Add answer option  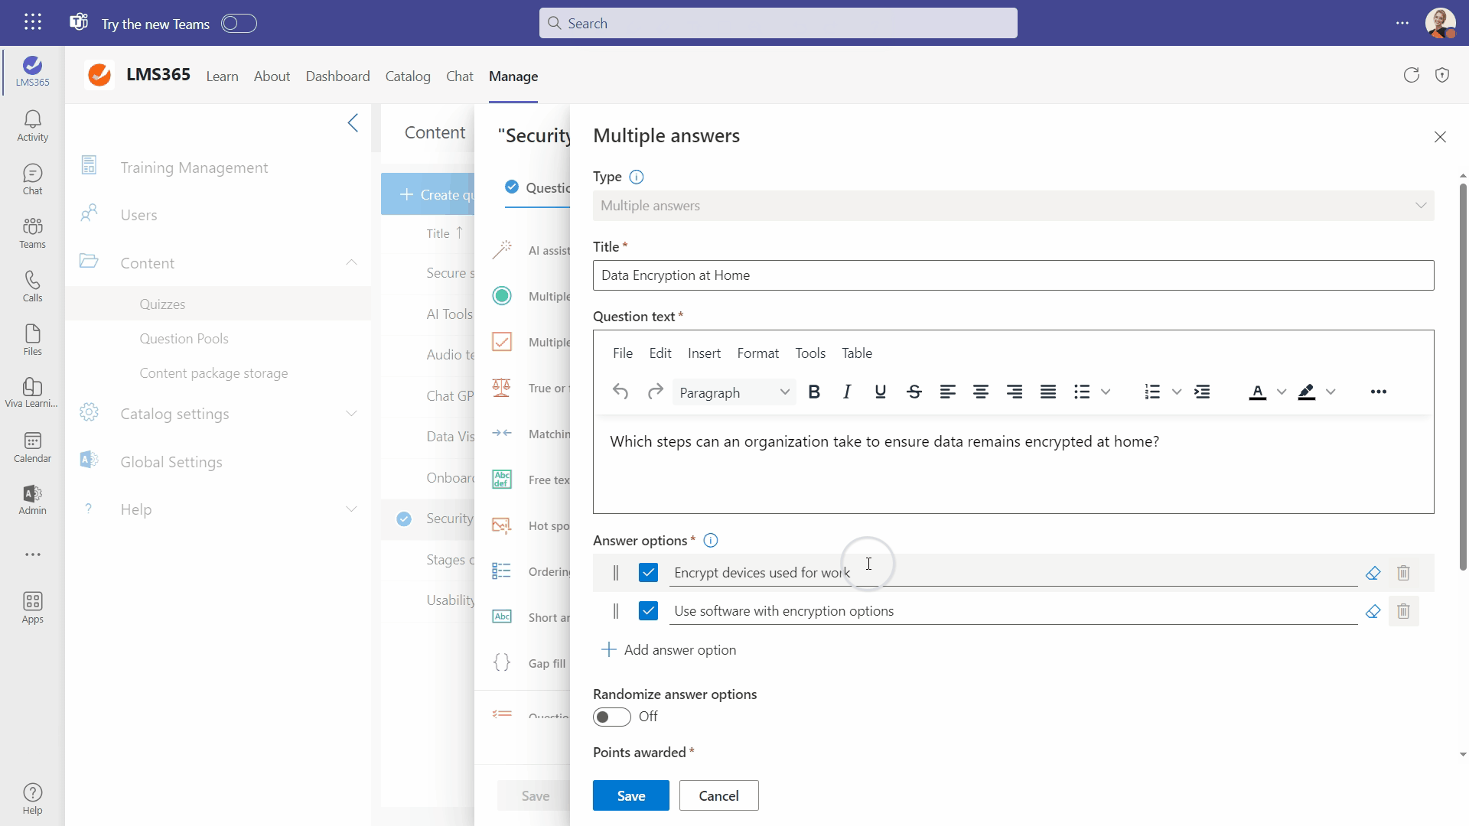tap(669, 650)
